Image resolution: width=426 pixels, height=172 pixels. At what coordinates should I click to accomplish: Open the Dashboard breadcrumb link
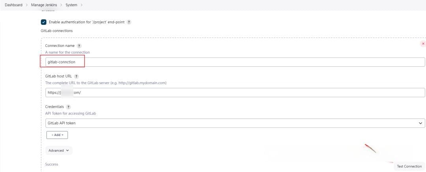click(x=13, y=5)
